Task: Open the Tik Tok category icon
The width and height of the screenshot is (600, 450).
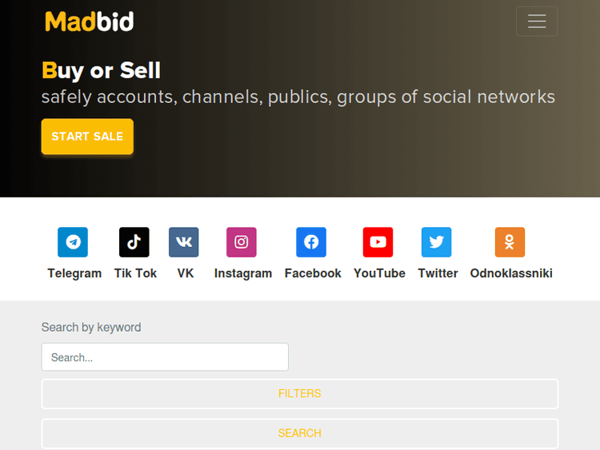Action: (134, 241)
